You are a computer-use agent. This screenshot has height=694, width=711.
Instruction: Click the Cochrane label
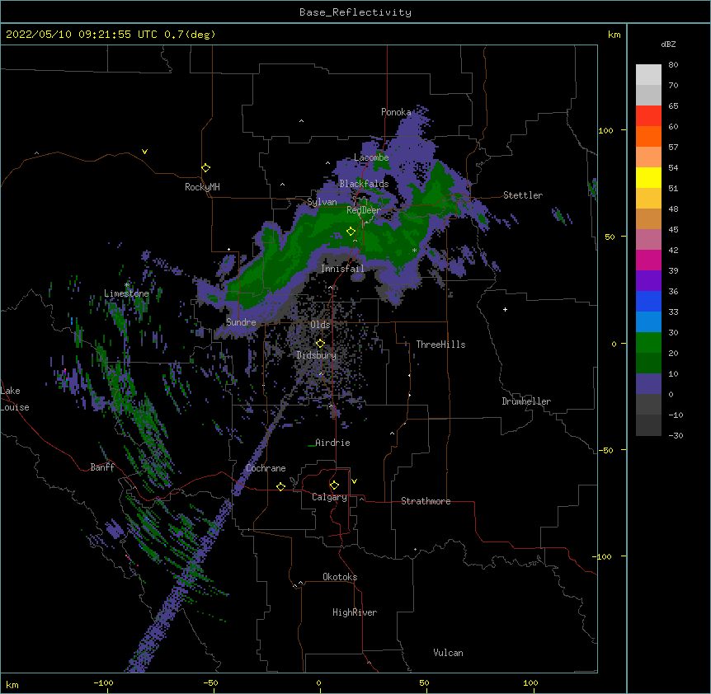tap(266, 468)
